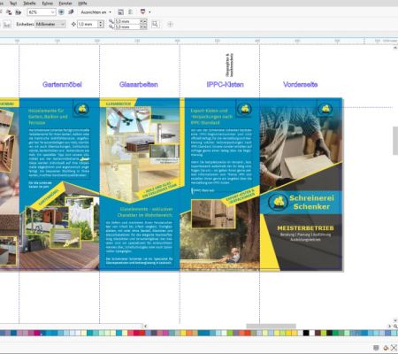Click the nudge distance field 1,0 mm
398x354 pixels.
tap(88, 24)
